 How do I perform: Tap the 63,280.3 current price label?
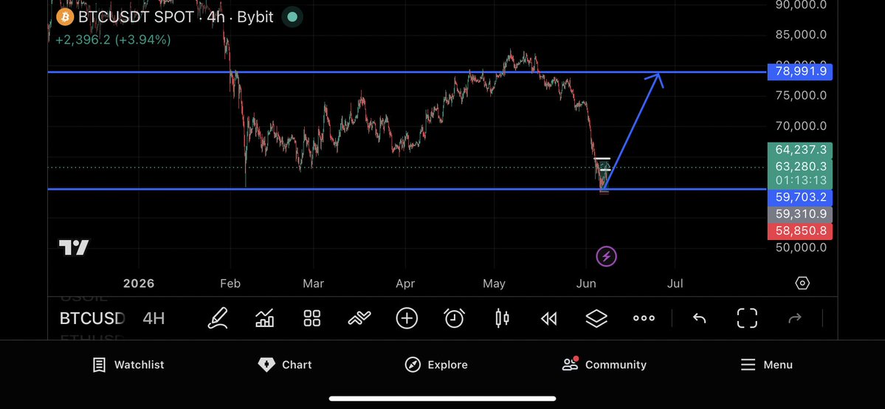800,166
